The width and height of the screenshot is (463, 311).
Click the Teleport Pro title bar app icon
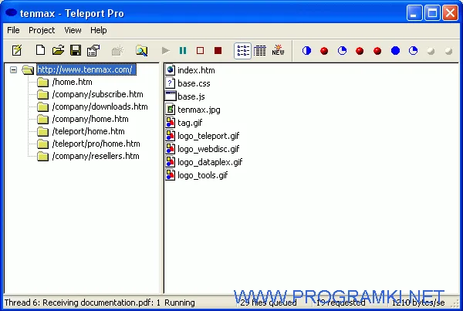tap(12, 12)
